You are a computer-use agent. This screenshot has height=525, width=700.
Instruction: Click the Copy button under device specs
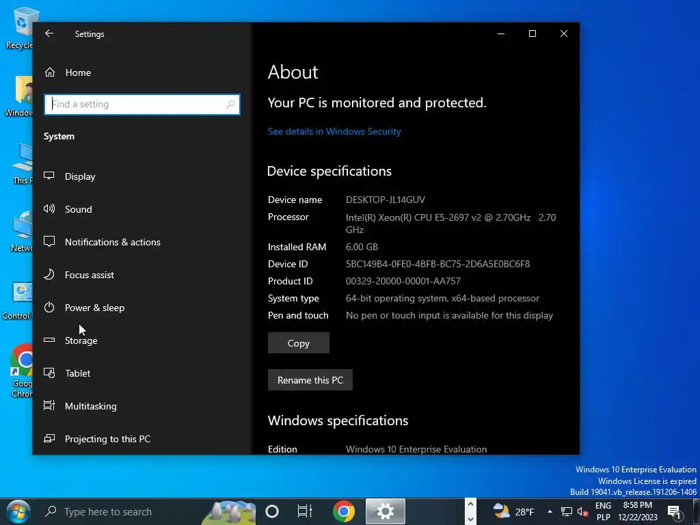[299, 343]
